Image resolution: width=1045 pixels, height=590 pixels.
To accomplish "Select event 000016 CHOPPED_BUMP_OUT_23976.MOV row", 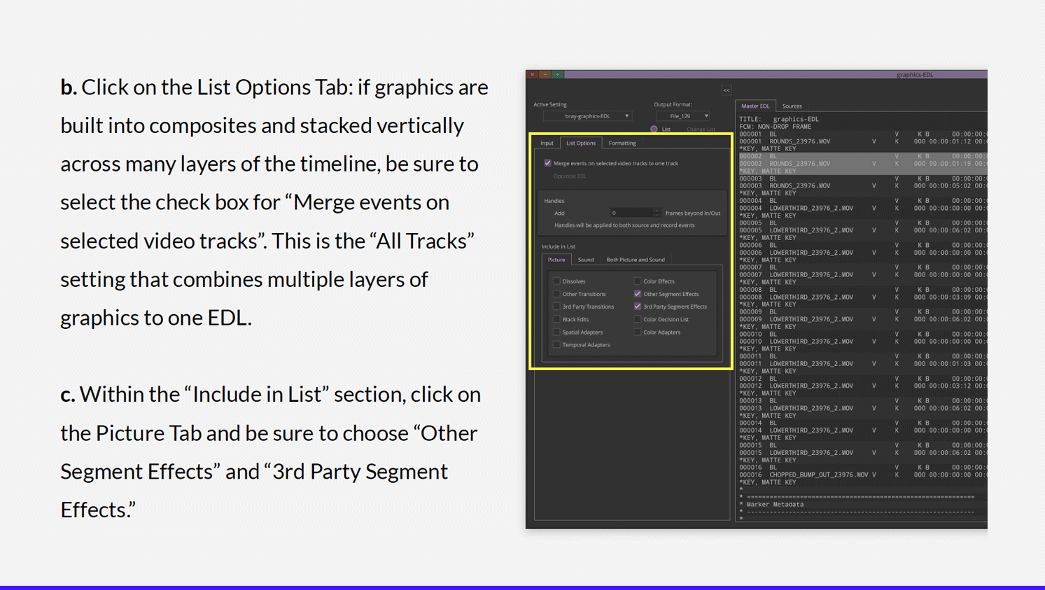I will pyautogui.click(x=863, y=475).
